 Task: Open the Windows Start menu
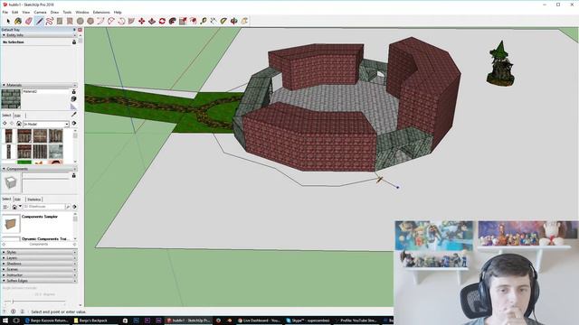coord(5,320)
